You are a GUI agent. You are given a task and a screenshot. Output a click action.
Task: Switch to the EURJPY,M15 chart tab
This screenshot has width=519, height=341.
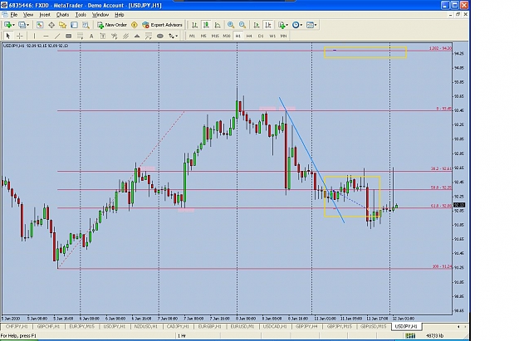[x=81, y=326]
